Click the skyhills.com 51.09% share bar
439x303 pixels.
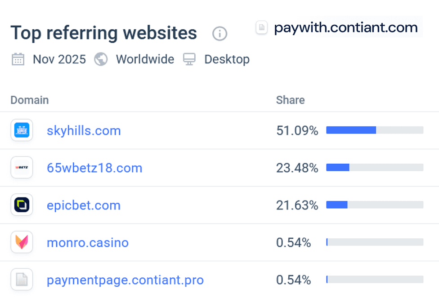374,130
